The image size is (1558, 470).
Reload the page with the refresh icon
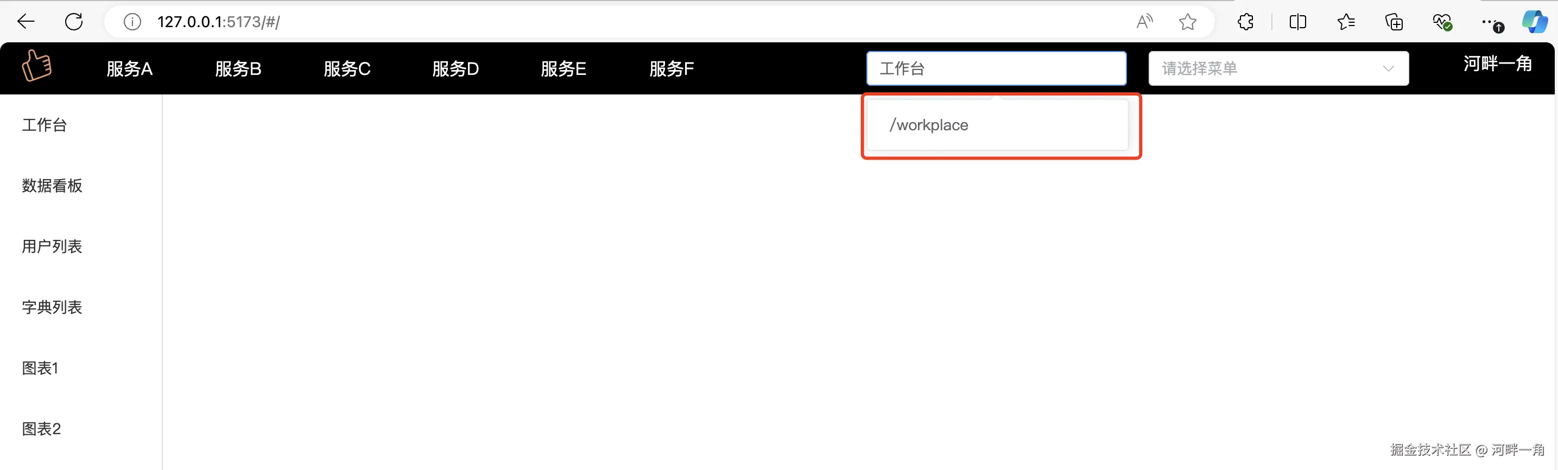[x=74, y=22]
